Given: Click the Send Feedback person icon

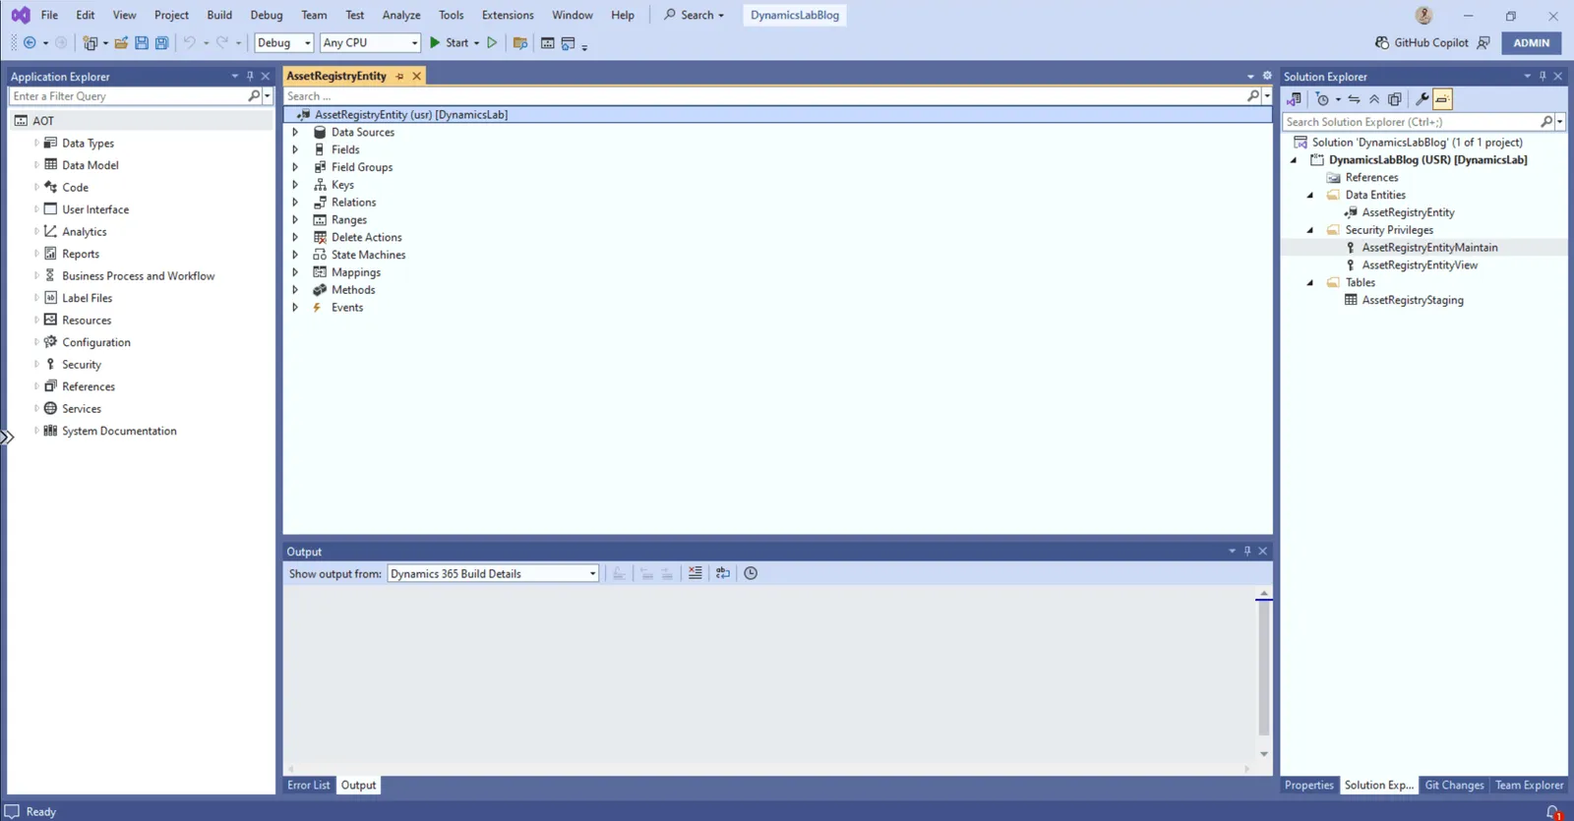Looking at the screenshot, I should (1483, 43).
